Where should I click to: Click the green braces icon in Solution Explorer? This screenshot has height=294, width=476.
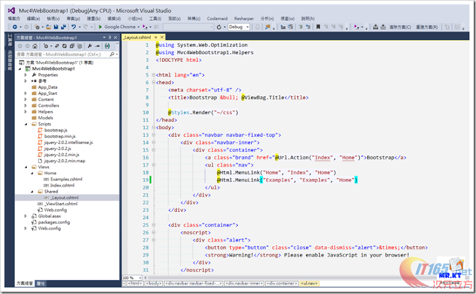click(x=107, y=46)
